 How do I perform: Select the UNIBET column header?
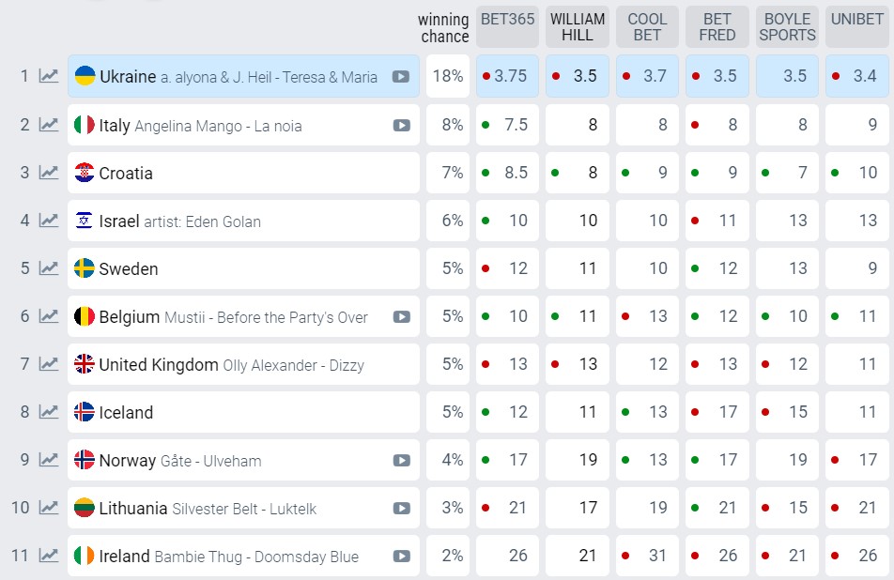pyautogui.click(x=857, y=26)
